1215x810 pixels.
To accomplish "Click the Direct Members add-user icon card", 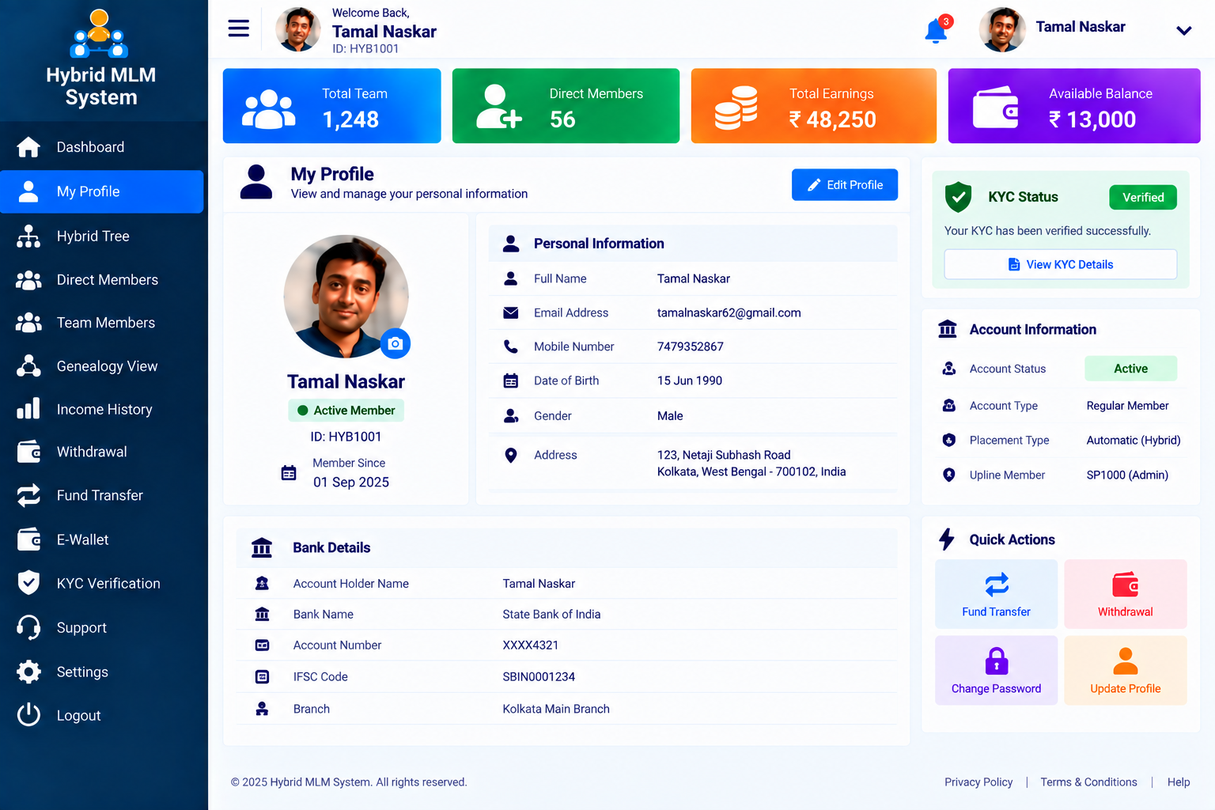I will coord(498,107).
